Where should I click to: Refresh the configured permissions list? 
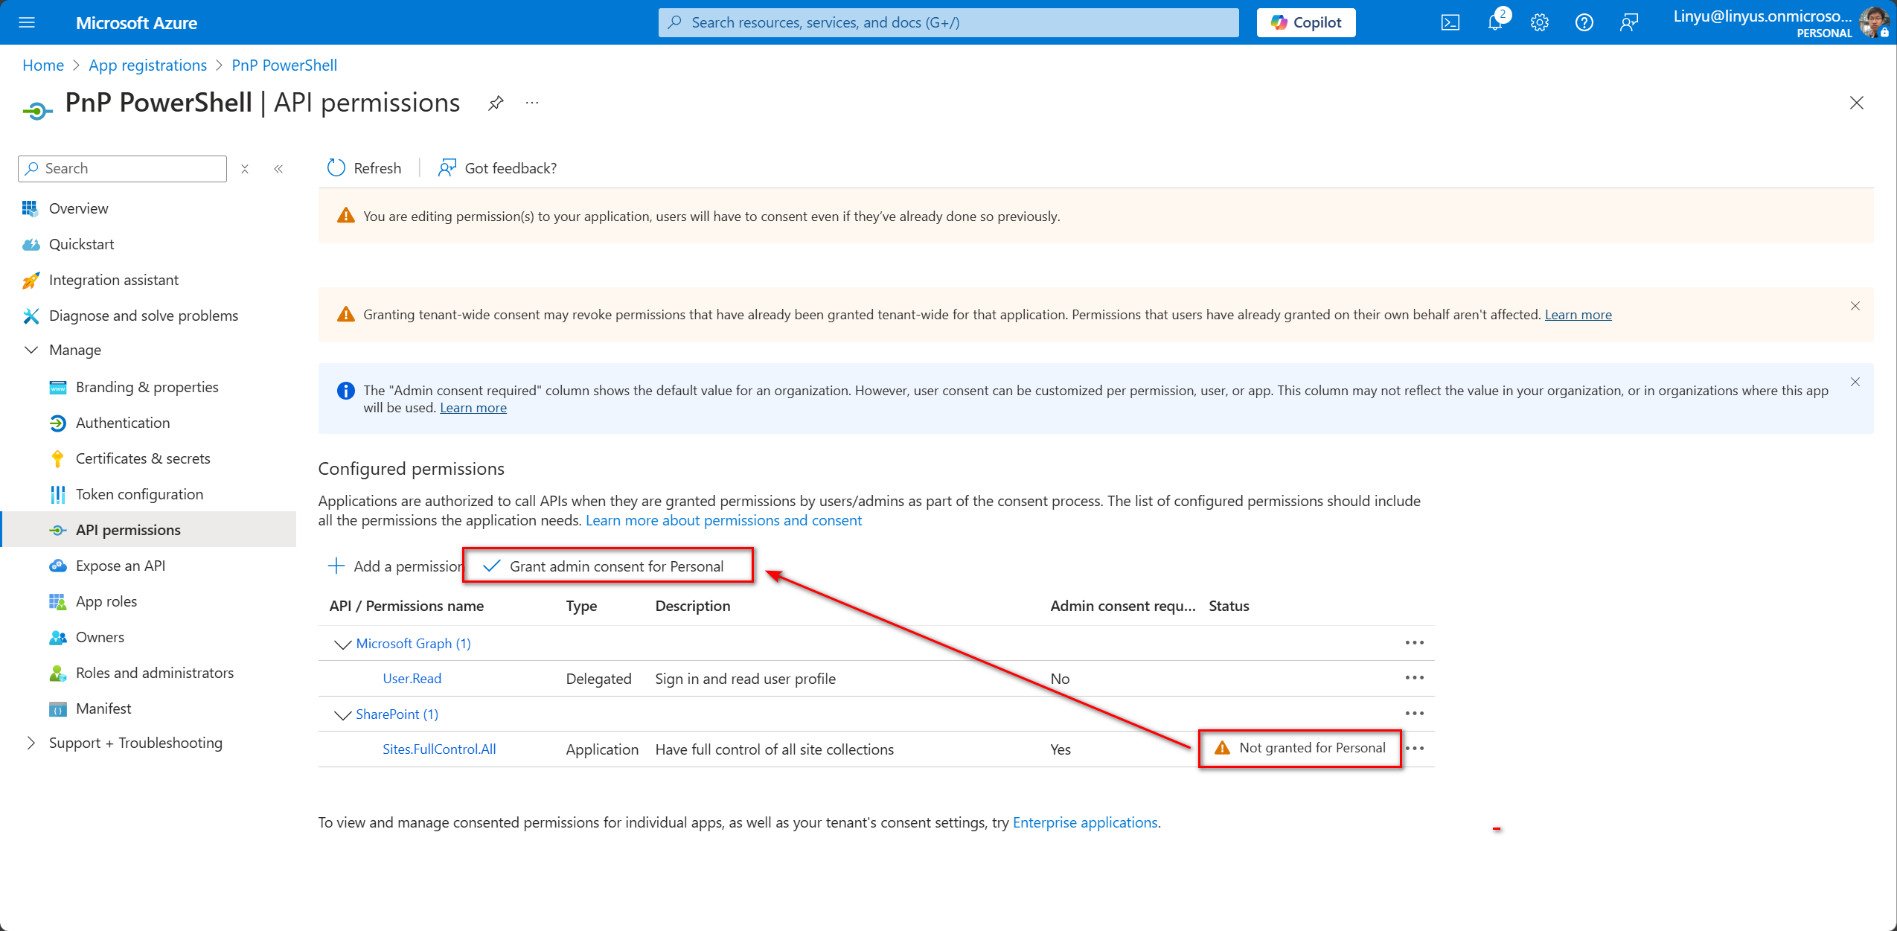pyautogui.click(x=364, y=167)
